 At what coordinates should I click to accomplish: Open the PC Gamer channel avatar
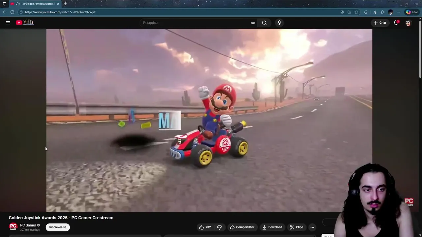[13, 227]
